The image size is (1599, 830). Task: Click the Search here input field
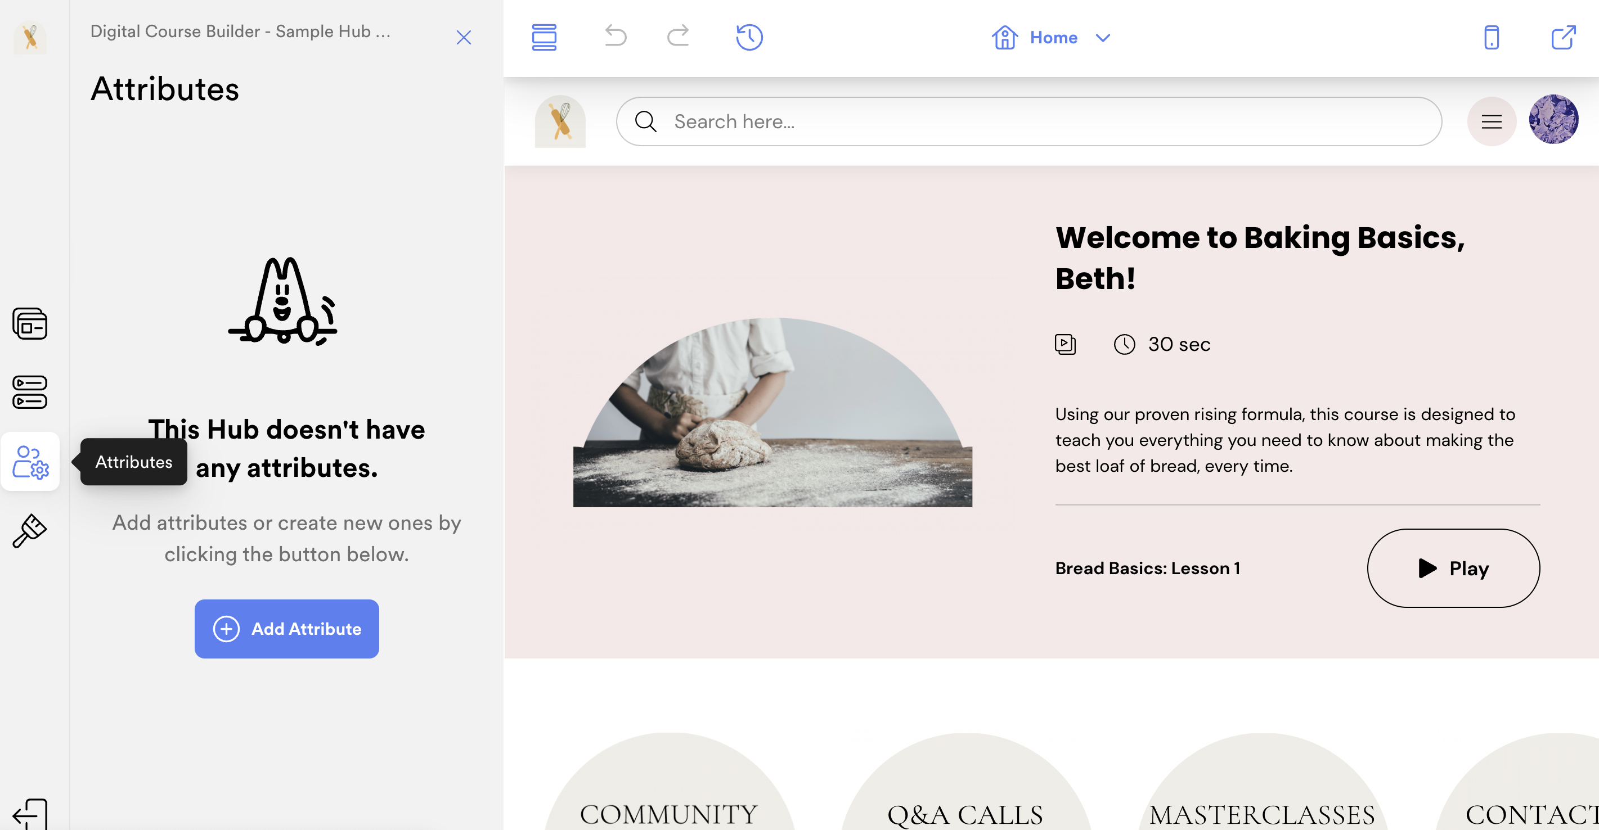click(1028, 121)
